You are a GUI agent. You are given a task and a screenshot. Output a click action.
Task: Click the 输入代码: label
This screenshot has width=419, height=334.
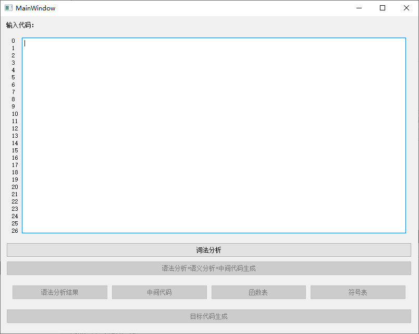(x=20, y=25)
